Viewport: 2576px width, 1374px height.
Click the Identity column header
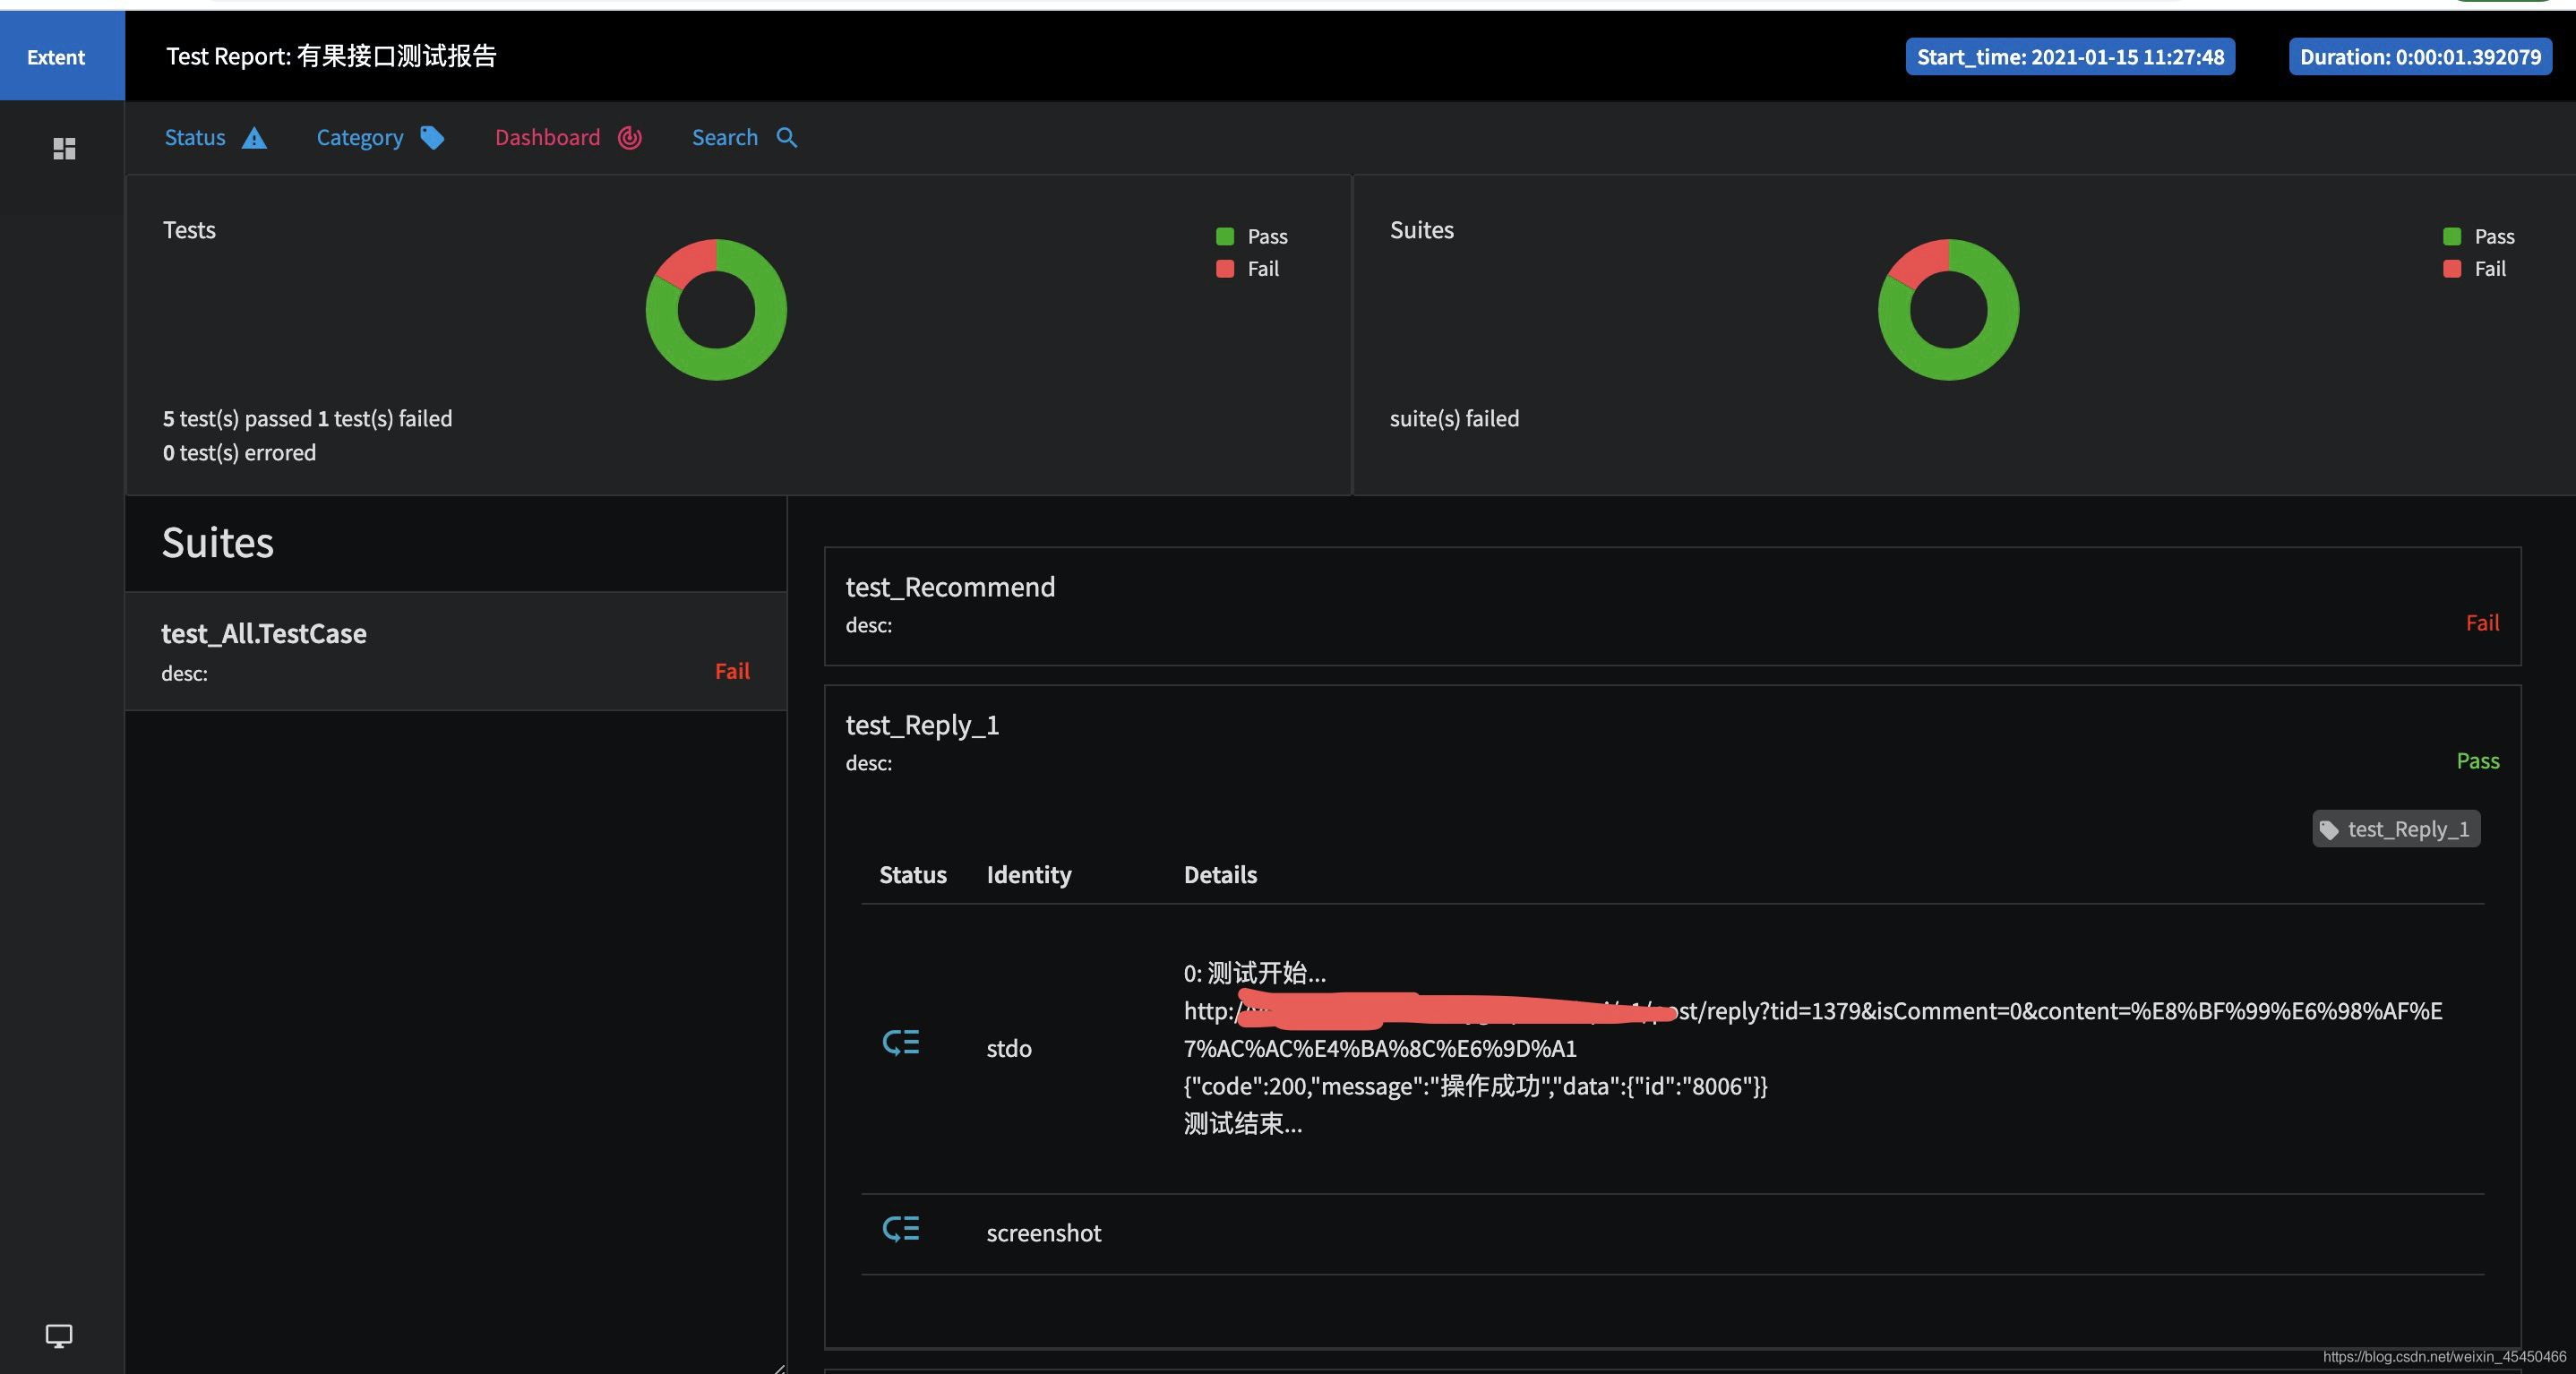1028,875
